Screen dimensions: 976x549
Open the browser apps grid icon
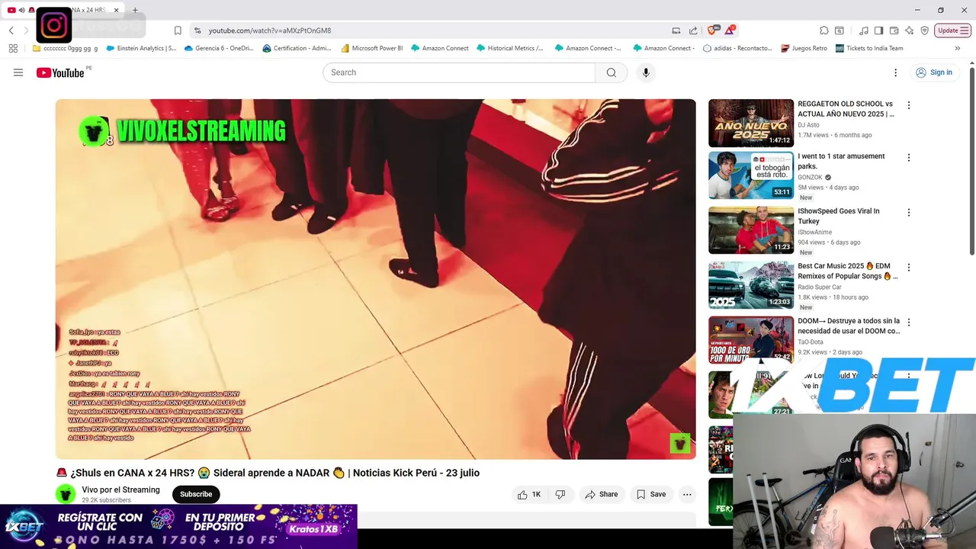click(x=13, y=48)
